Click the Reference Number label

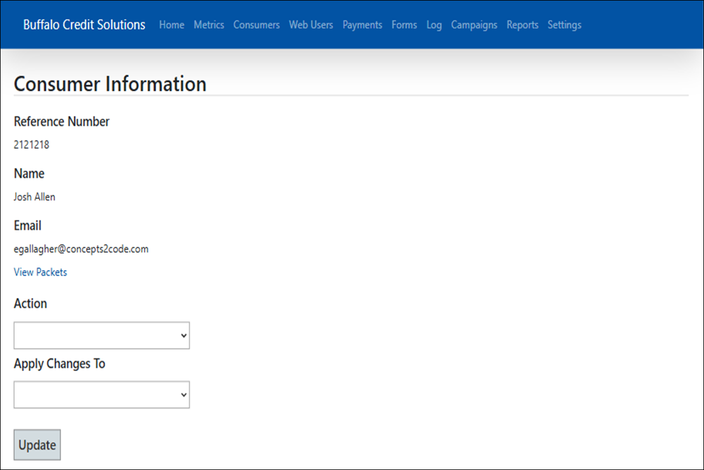(61, 122)
